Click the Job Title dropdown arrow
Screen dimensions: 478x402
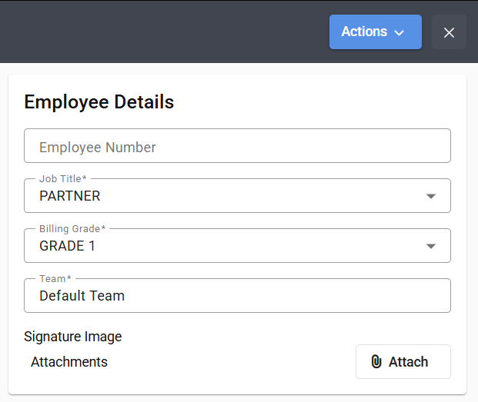click(x=431, y=196)
